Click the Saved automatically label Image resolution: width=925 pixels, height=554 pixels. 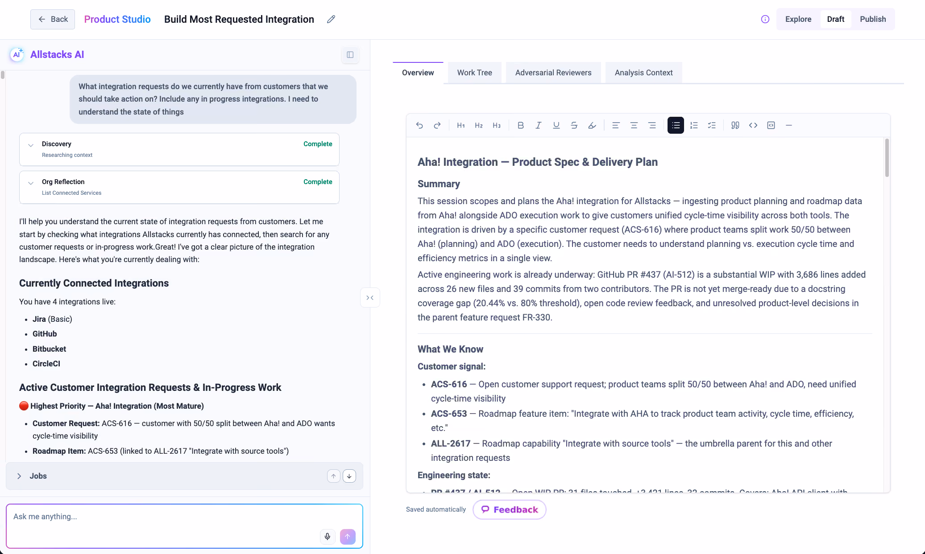coord(436,509)
